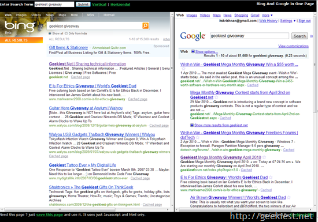318x222 pixels.
Task: Open the Gmail link
Action: point(255,15)
